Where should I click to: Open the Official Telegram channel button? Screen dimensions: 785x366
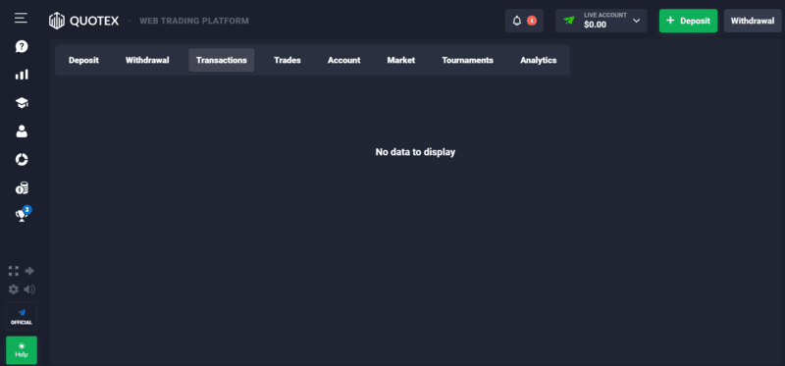pos(22,316)
